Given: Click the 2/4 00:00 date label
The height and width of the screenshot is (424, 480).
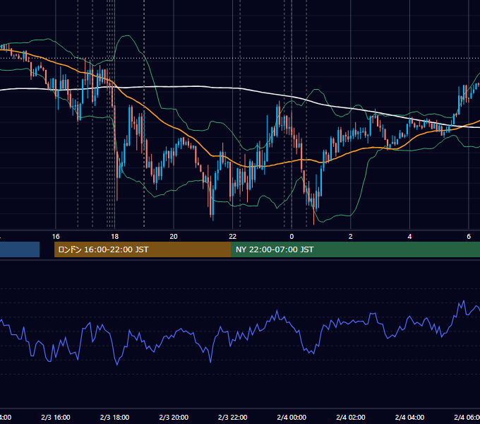Looking at the screenshot, I should pos(292,417).
